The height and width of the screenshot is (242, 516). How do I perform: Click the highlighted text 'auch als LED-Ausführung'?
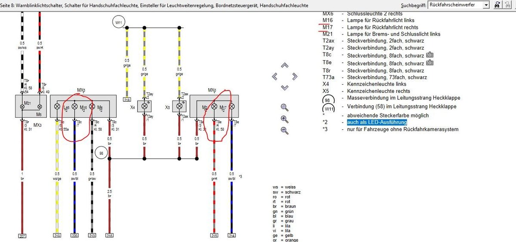[x=377, y=123]
